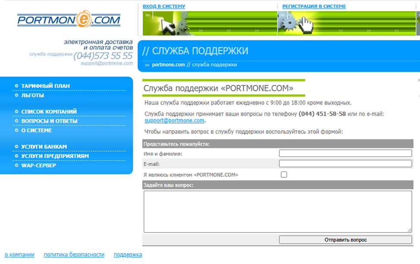This screenshot has height=264, width=420.
Task: Open the ВХОД В СИСТЕМУ link
Action: (164, 6)
